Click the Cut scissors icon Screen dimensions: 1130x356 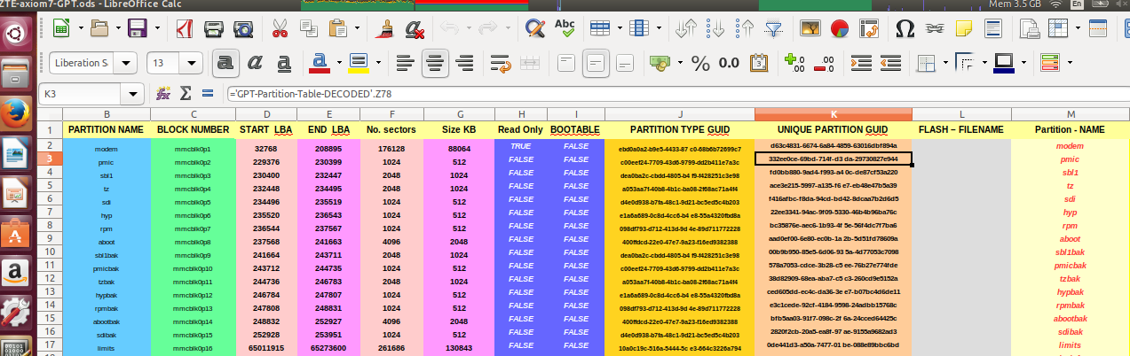280,29
